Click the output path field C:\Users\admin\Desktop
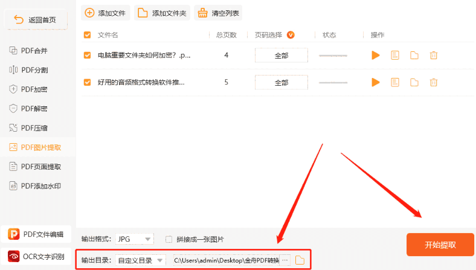This screenshot has height=270, width=476. tap(226, 260)
